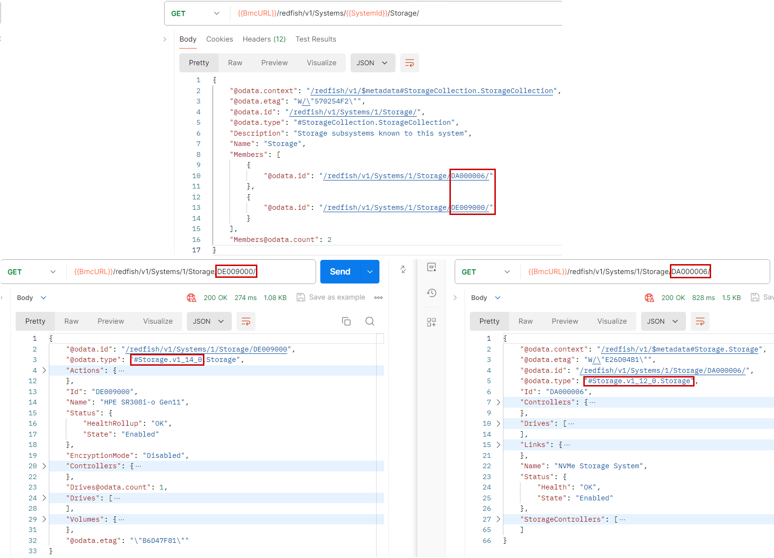Expand collapsed Actions node in left response

pos(44,370)
